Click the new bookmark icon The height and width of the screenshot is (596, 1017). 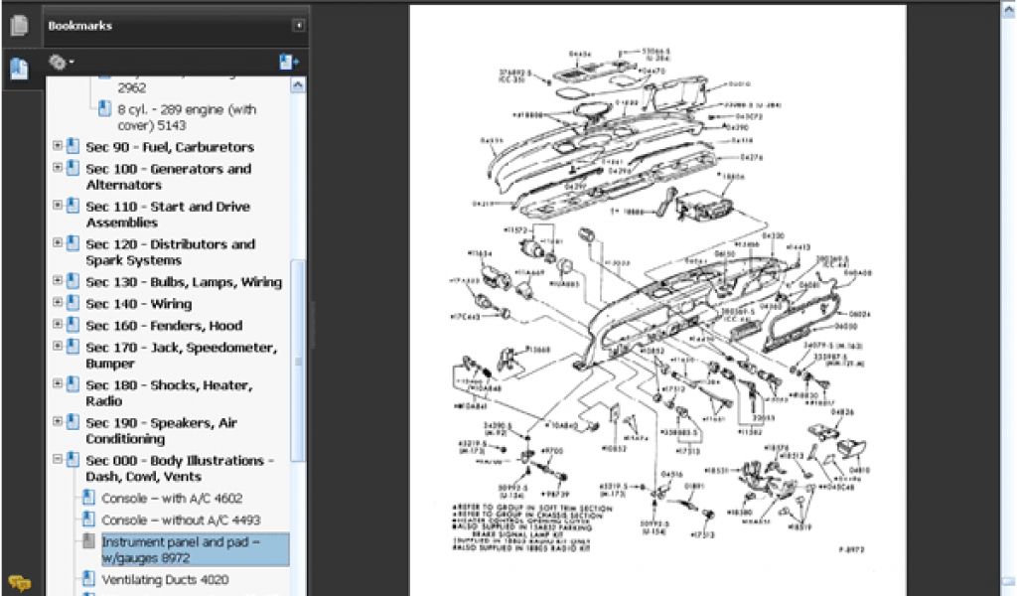(288, 63)
